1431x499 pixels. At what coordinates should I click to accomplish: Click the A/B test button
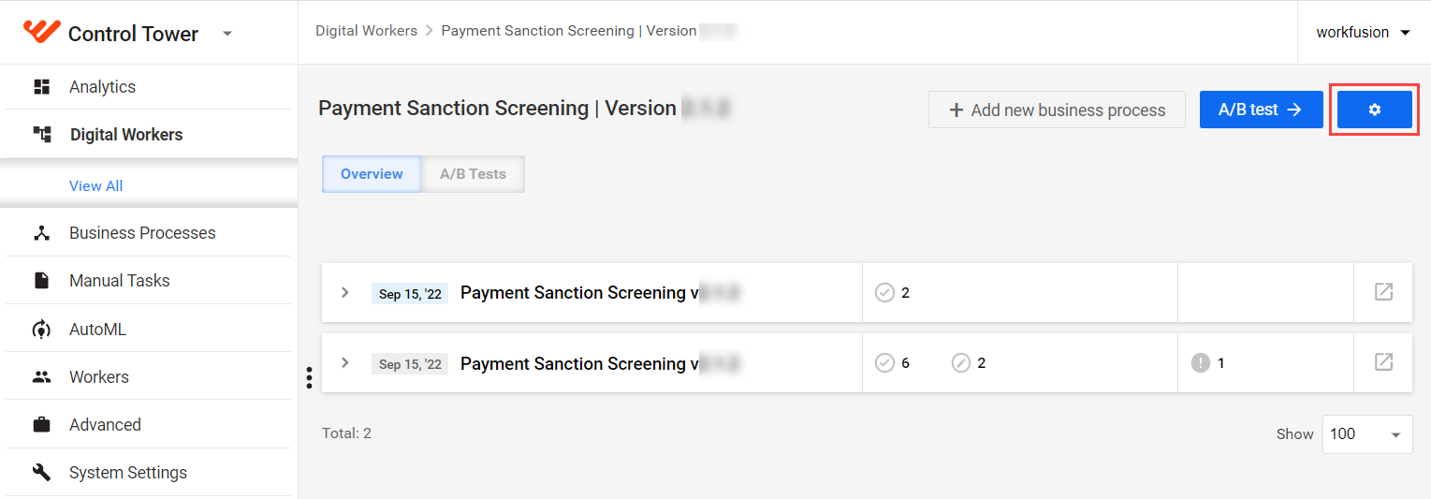(x=1261, y=110)
